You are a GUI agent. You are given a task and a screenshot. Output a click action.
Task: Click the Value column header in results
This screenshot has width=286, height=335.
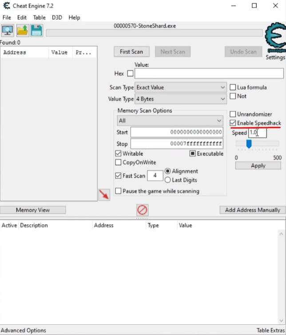tap(60, 52)
